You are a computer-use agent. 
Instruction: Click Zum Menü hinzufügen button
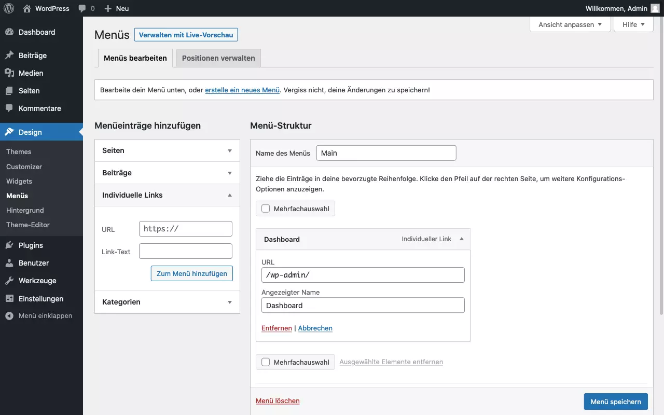[192, 273]
